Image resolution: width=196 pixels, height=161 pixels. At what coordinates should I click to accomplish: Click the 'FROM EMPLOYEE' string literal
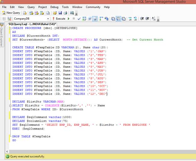[x=135, y=125]
